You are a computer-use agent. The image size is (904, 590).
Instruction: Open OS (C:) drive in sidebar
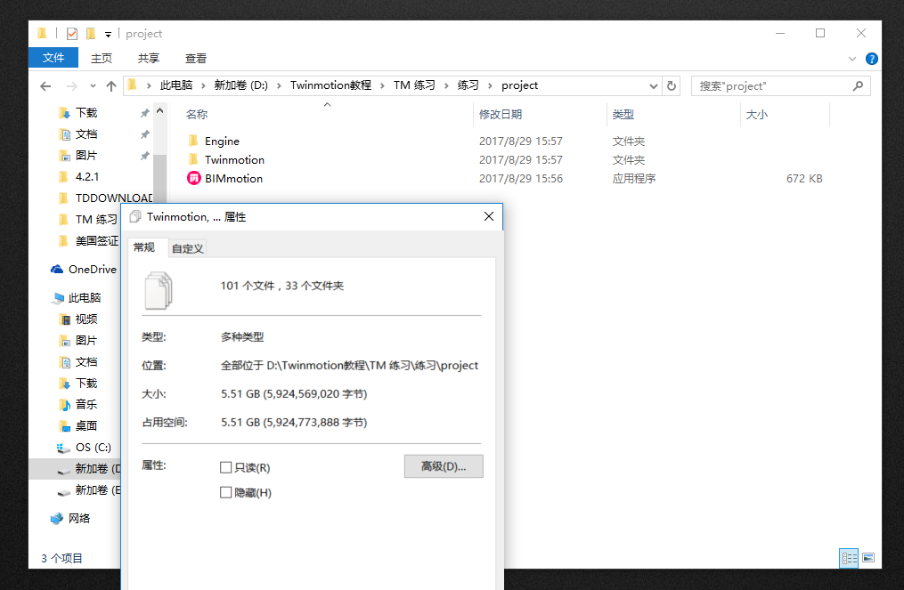[x=85, y=447]
